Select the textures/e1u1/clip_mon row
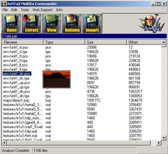The width and height of the screenshot is (168, 154). point(23,118)
